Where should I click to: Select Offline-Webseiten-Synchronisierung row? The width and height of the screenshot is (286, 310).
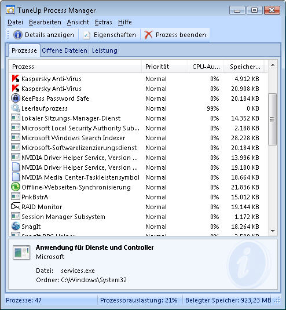coord(138,187)
